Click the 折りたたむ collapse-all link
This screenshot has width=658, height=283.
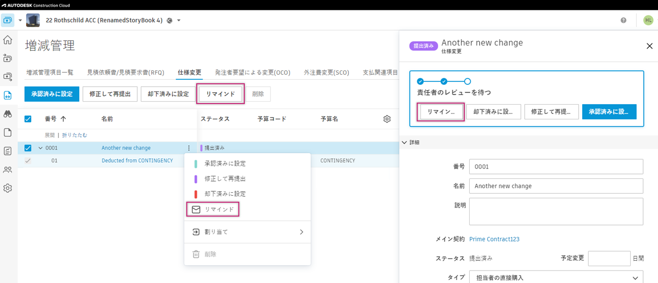point(75,135)
